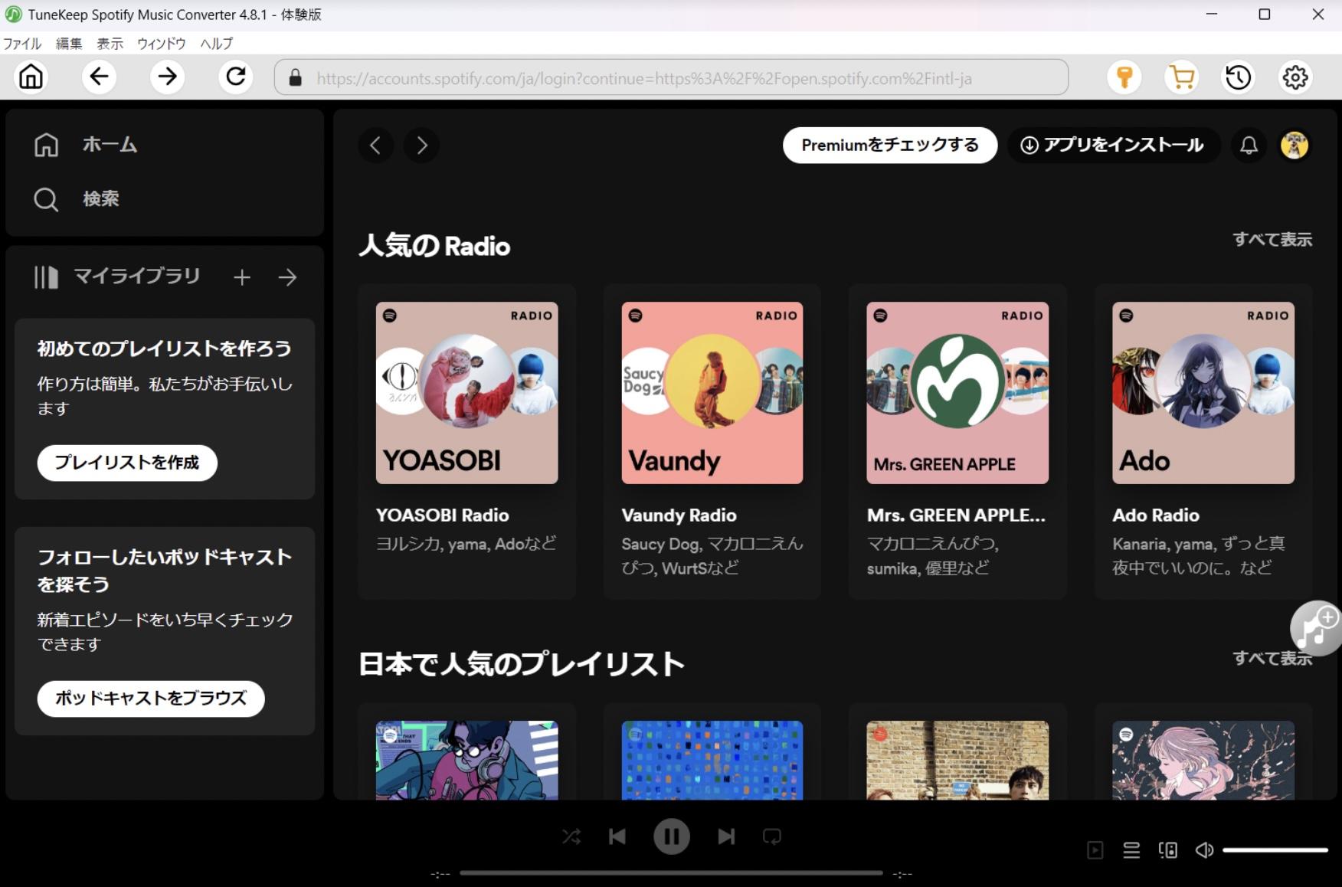Open the pink-haired anime girl playlist cover
Image resolution: width=1342 pixels, height=887 pixels.
1203,760
